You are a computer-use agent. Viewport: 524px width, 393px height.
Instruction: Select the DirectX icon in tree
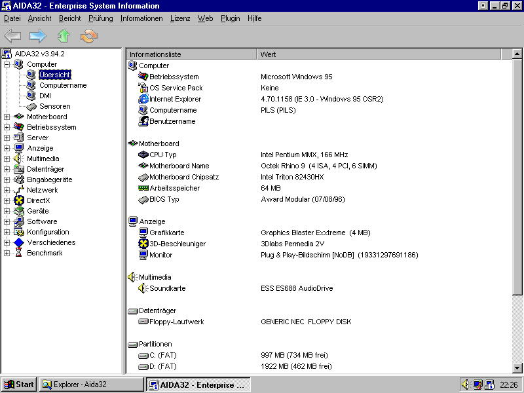pos(19,200)
